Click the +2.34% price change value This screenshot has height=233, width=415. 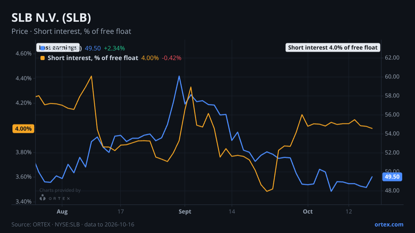click(114, 48)
